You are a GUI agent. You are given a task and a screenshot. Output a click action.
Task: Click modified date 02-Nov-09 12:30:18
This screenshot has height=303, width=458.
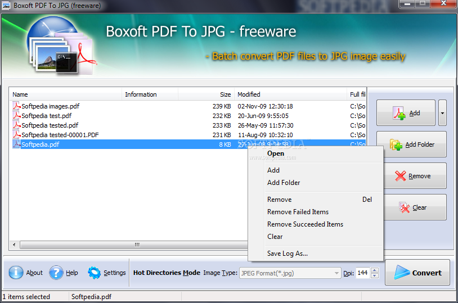[x=265, y=106]
